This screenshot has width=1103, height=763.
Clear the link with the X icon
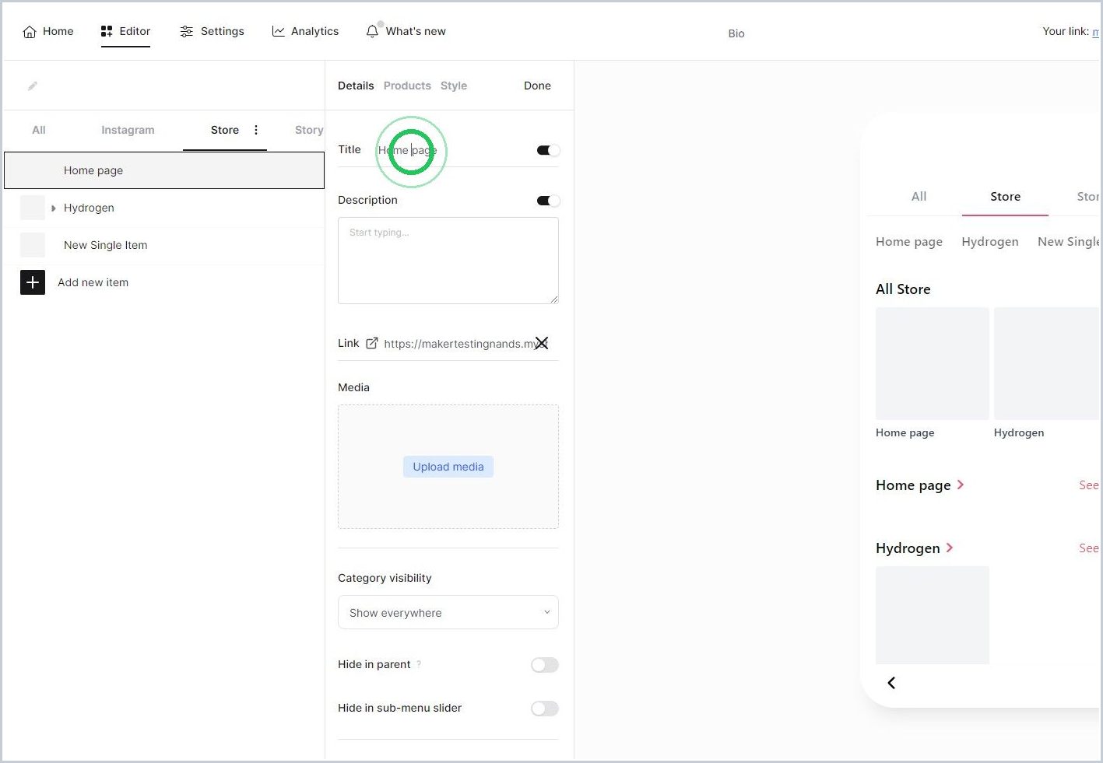[x=542, y=343]
